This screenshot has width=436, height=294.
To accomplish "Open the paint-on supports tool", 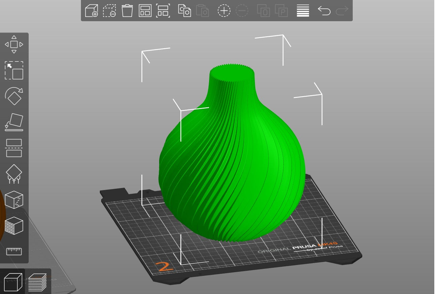I will [14, 174].
